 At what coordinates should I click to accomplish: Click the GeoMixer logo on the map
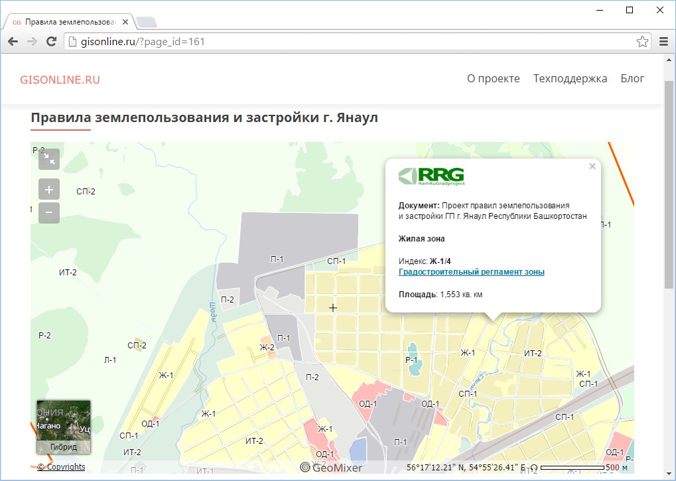331,467
